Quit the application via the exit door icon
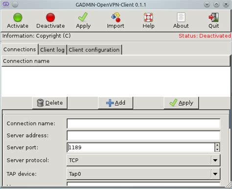232x189 pixels. point(213,17)
